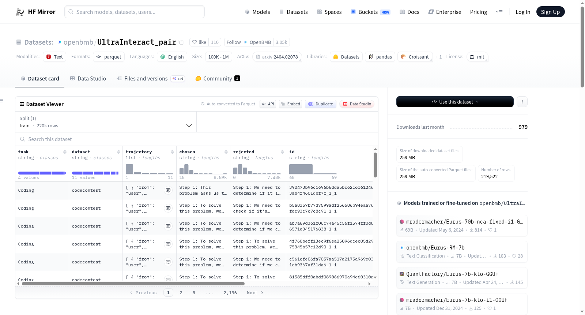Click the Log In link
The image size is (585, 315).
(523, 12)
